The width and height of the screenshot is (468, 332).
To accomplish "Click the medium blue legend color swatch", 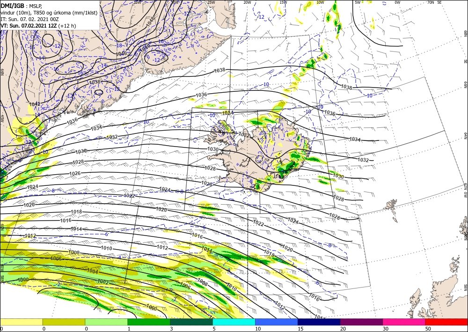I will point(277,322).
